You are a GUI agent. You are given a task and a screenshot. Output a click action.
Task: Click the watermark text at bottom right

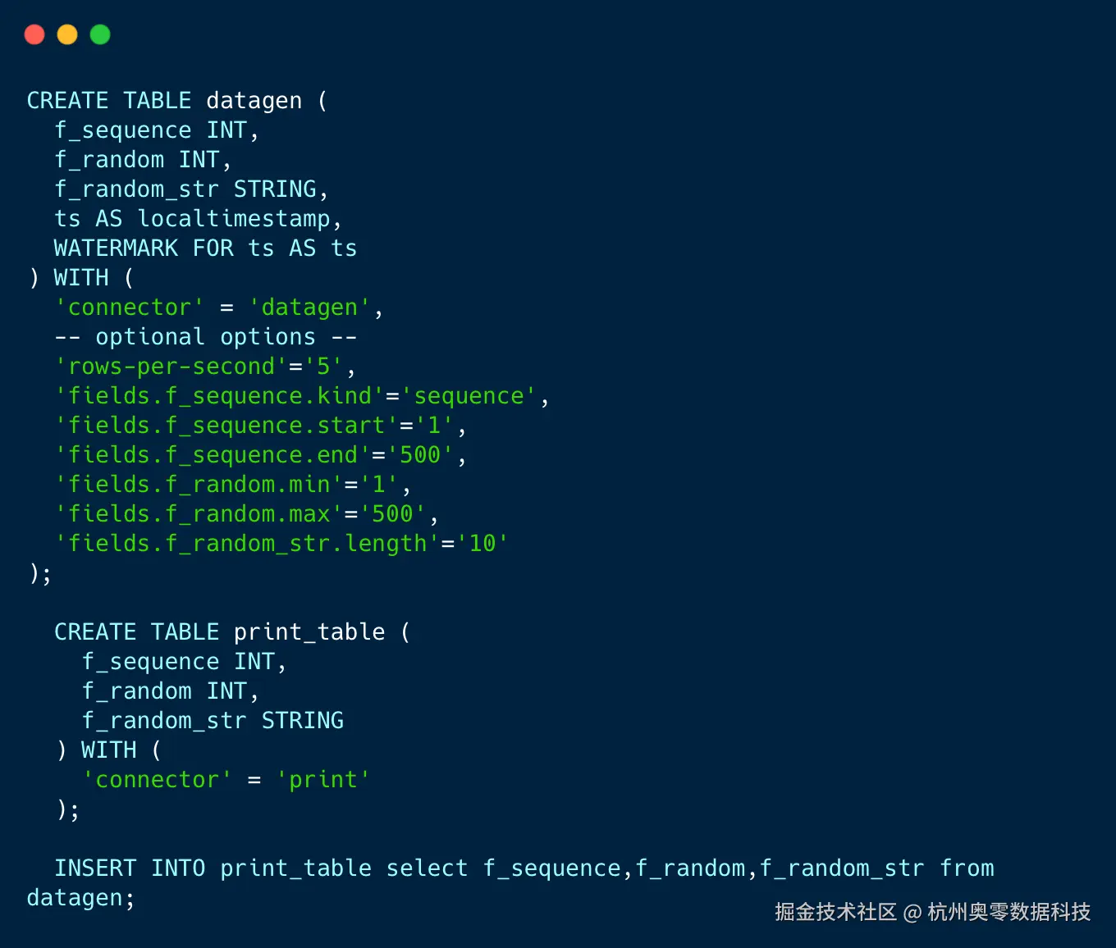(932, 912)
